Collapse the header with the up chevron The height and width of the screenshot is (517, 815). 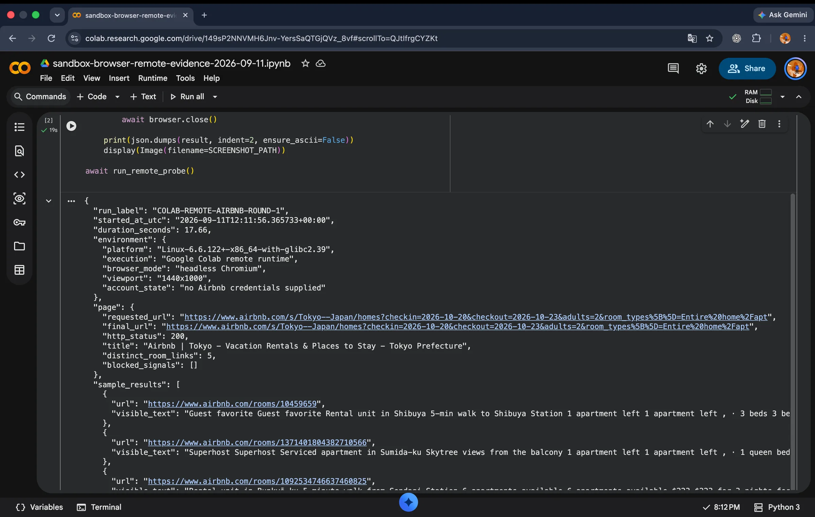click(799, 97)
